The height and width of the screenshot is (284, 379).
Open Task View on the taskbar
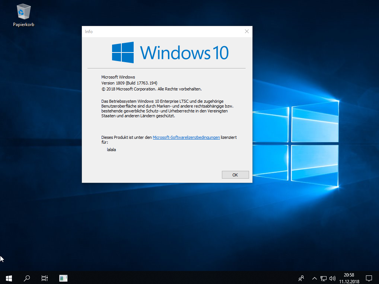coord(44,278)
